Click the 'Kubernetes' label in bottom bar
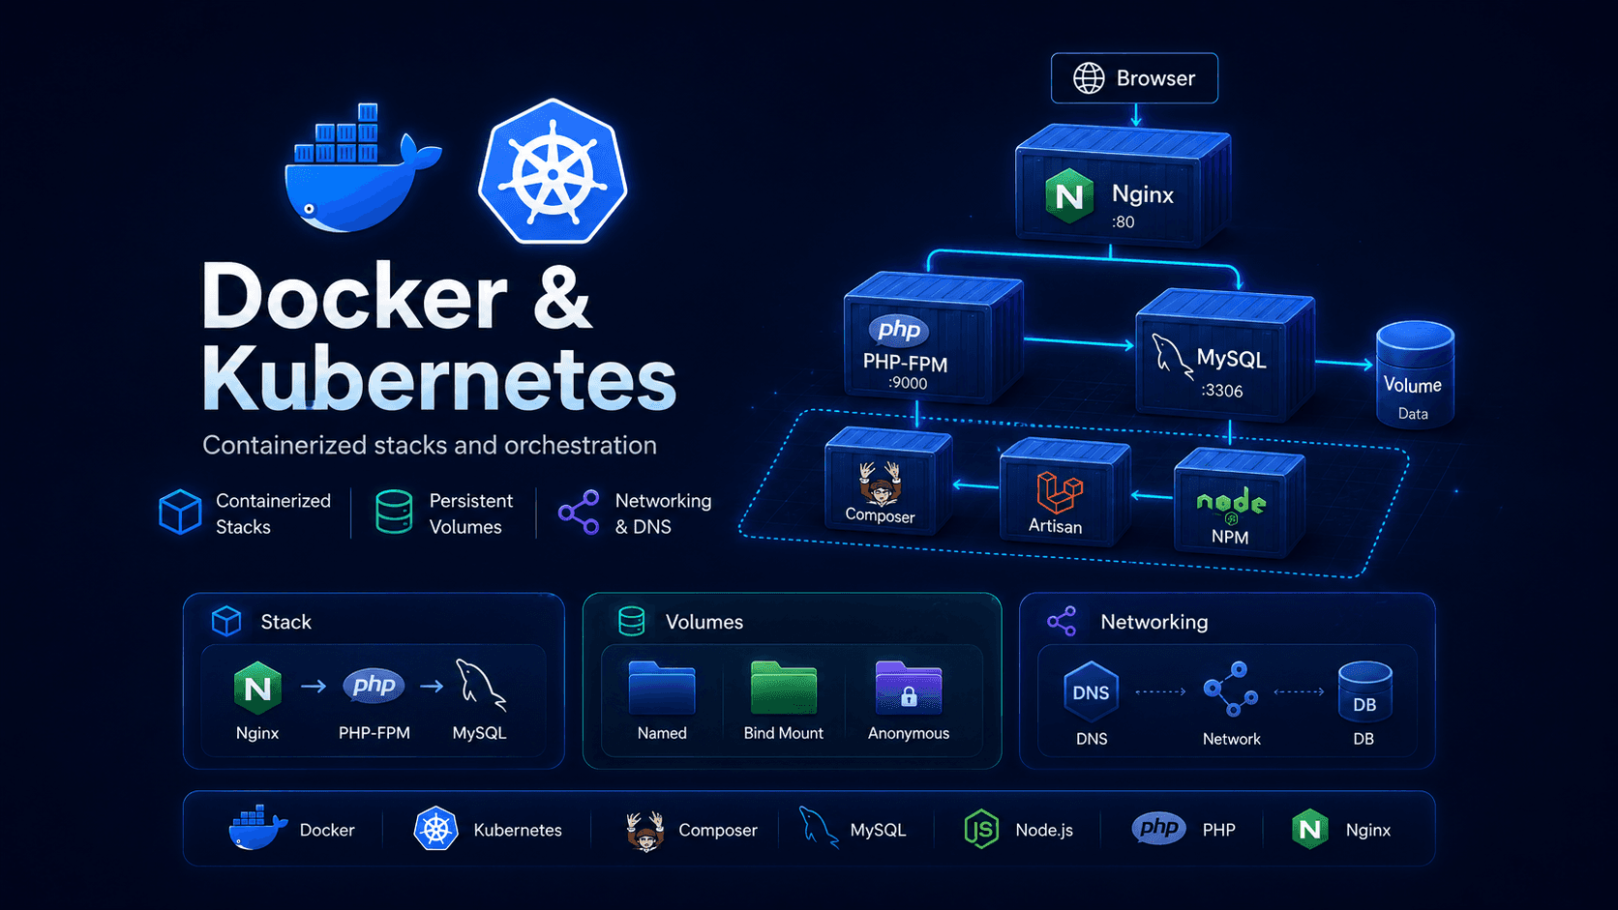 pos(518,830)
